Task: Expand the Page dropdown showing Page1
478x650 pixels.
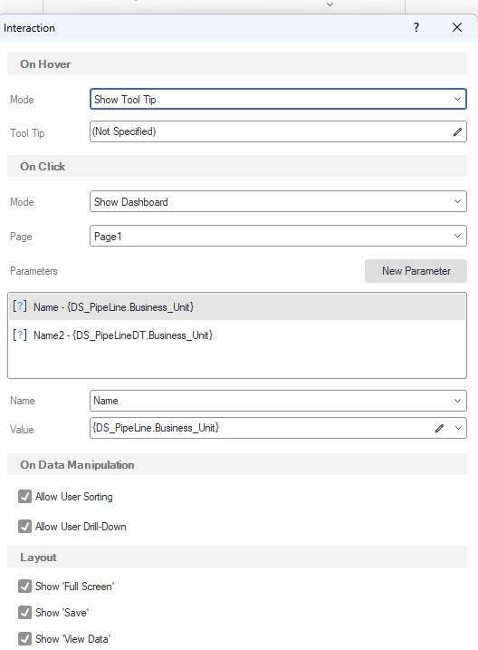Action: 278,236
